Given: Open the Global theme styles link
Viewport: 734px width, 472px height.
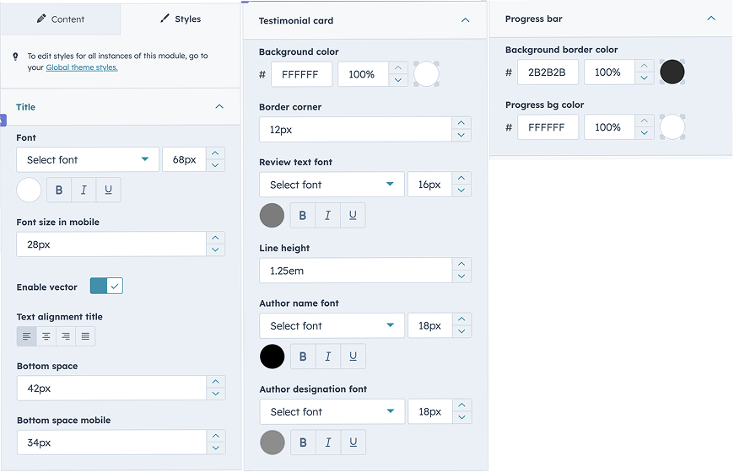Looking at the screenshot, I should pos(82,67).
